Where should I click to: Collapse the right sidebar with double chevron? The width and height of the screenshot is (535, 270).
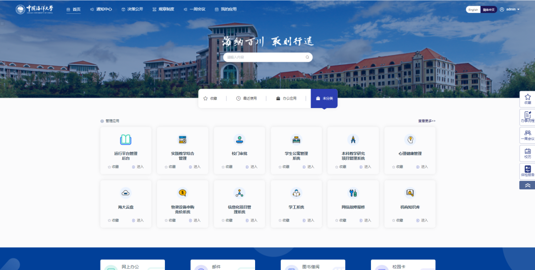click(528, 185)
